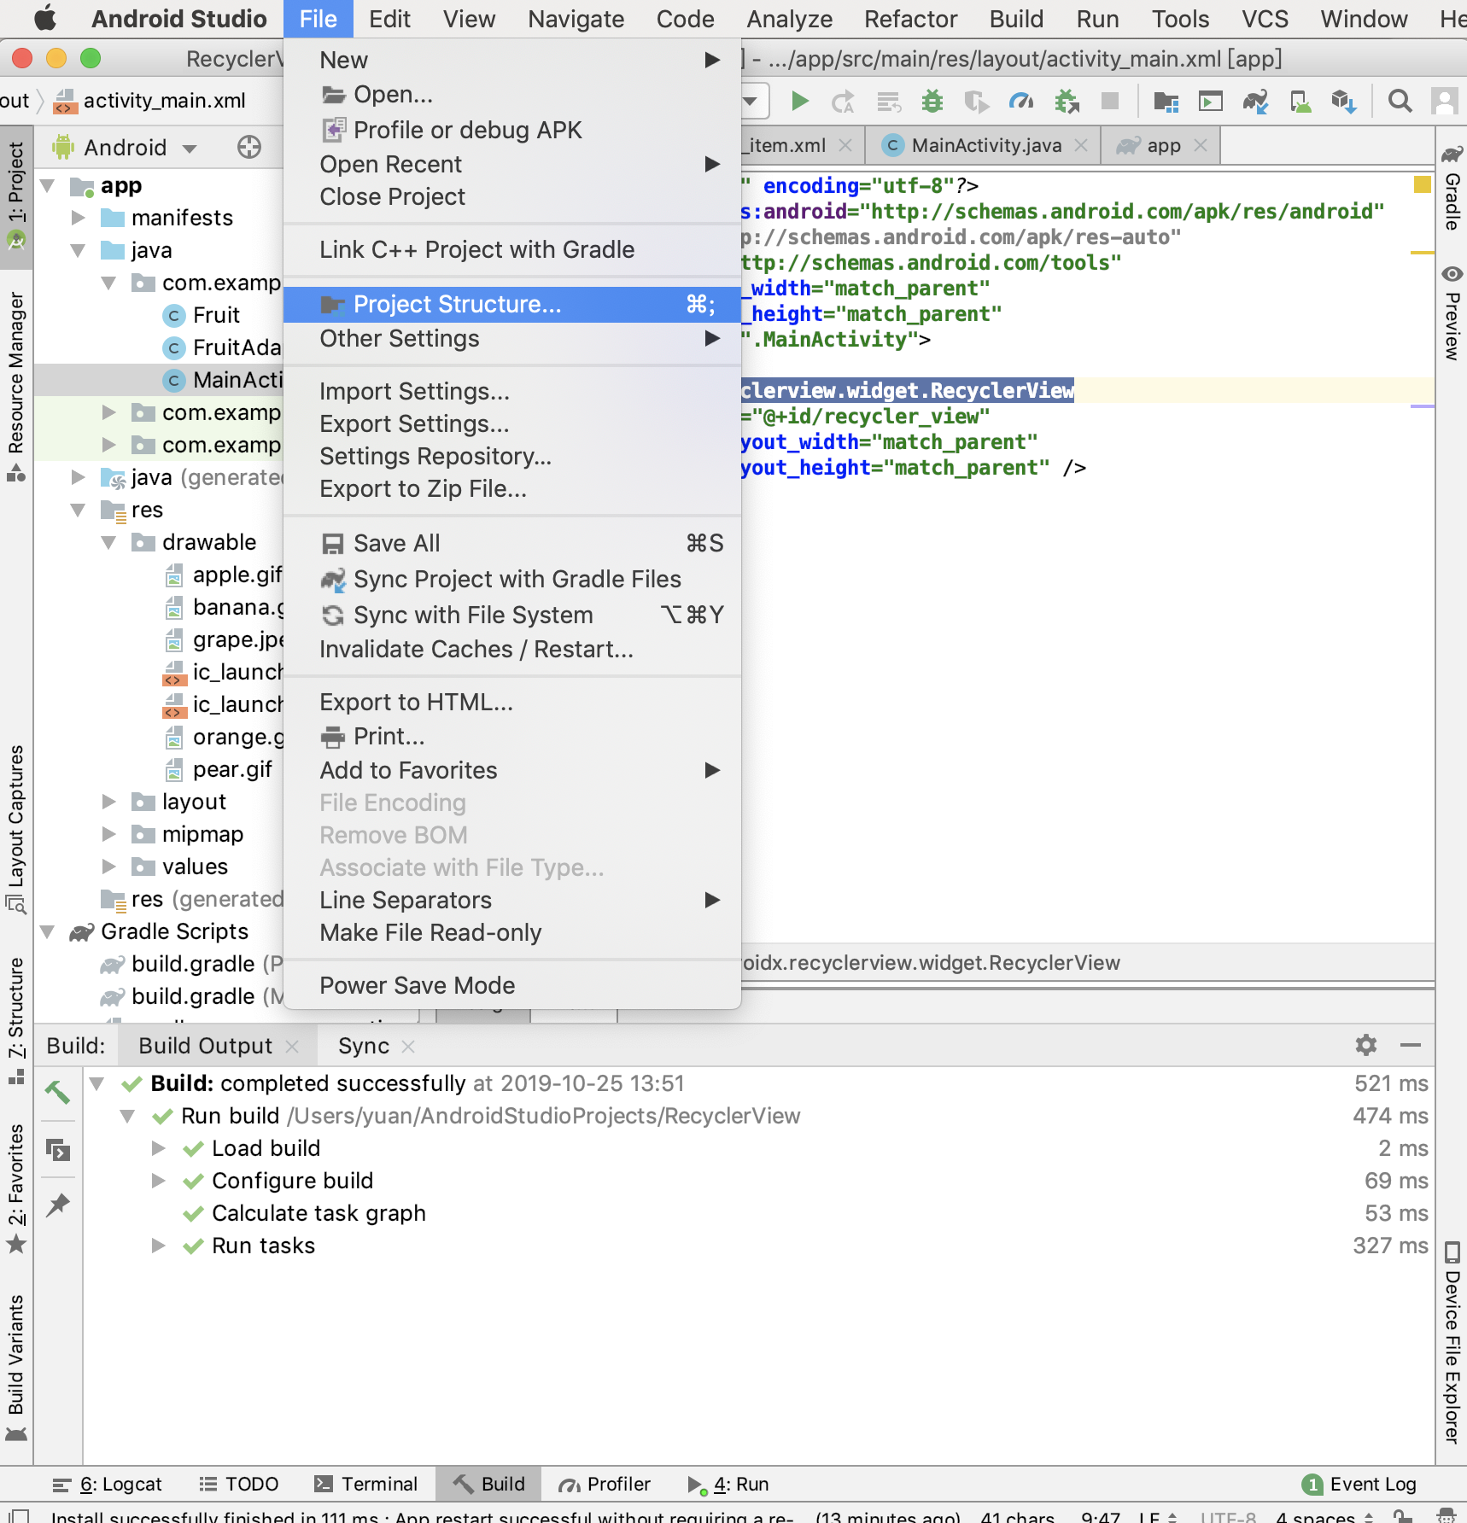Close the app editor tab
This screenshot has width=1467, height=1523.
[x=1201, y=145]
